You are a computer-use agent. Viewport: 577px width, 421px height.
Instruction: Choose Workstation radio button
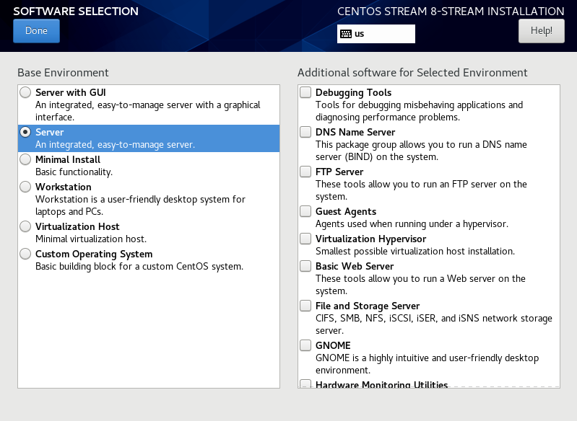25,187
